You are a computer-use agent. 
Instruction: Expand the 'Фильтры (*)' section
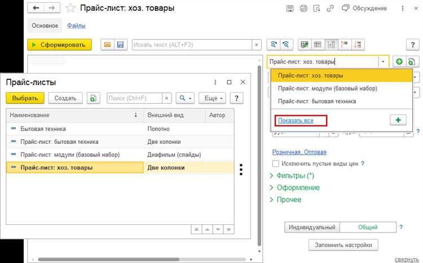(x=293, y=176)
